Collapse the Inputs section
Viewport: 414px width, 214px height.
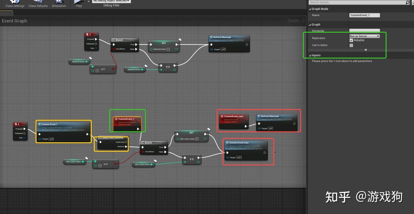point(310,56)
